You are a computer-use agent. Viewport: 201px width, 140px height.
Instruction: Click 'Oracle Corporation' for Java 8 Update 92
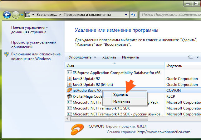(x=182, y=79)
